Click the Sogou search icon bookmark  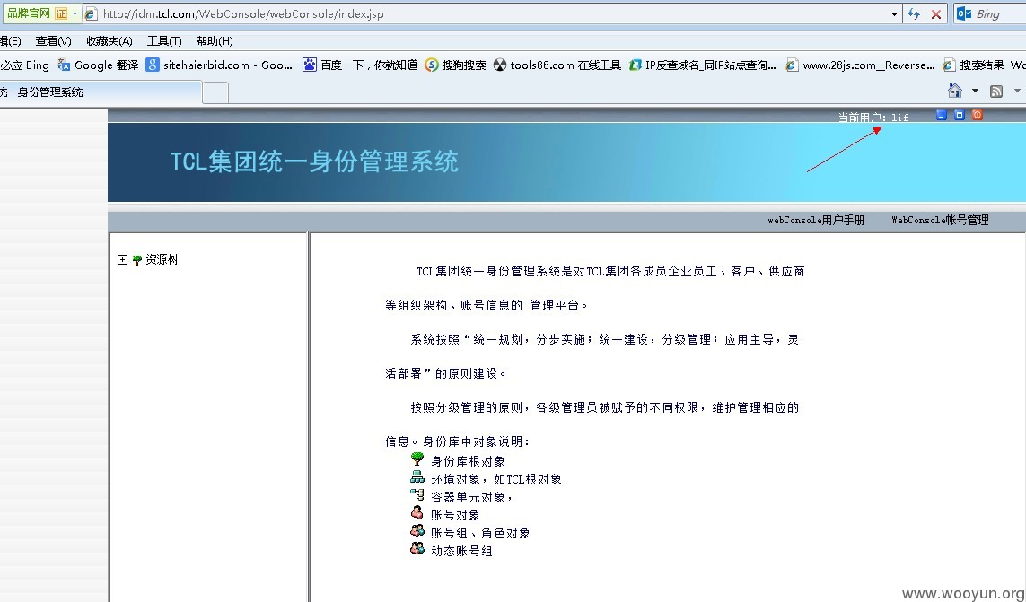[x=431, y=65]
